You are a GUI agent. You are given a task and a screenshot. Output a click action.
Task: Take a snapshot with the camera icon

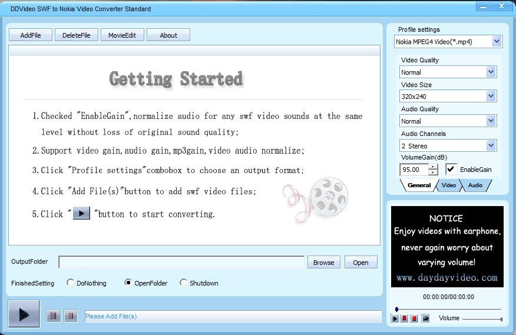(x=425, y=318)
